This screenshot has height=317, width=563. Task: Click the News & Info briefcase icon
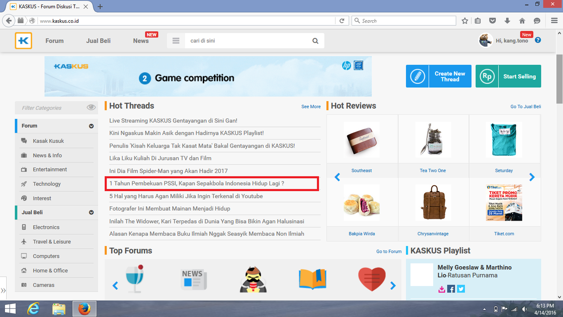pos(24,155)
